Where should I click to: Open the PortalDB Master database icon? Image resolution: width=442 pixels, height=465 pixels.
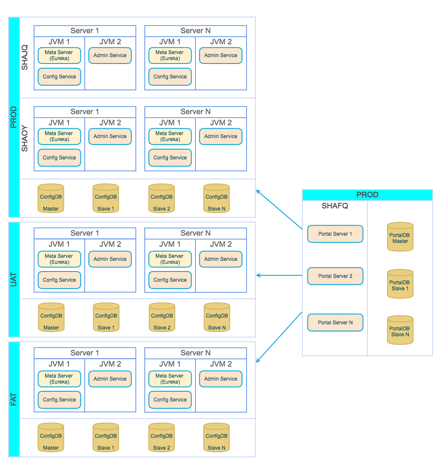(x=400, y=237)
